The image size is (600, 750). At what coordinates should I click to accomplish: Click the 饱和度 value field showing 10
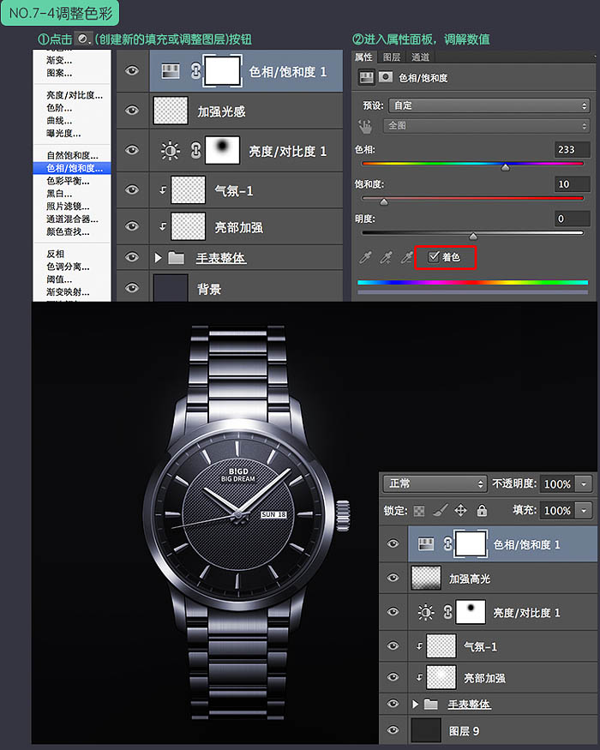coord(572,184)
